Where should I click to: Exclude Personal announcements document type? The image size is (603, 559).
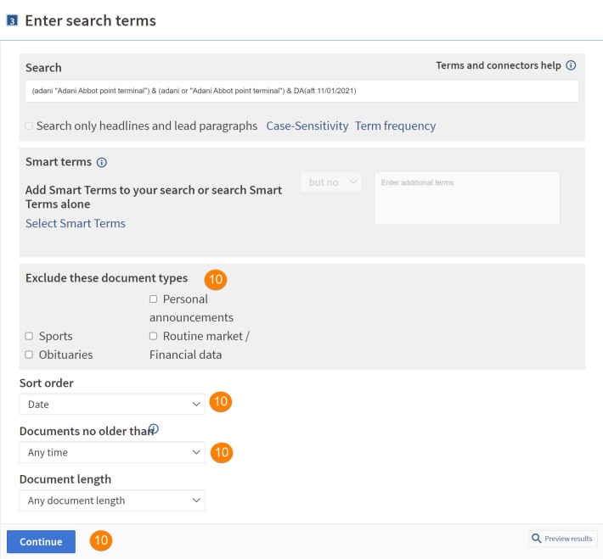point(153,299)
